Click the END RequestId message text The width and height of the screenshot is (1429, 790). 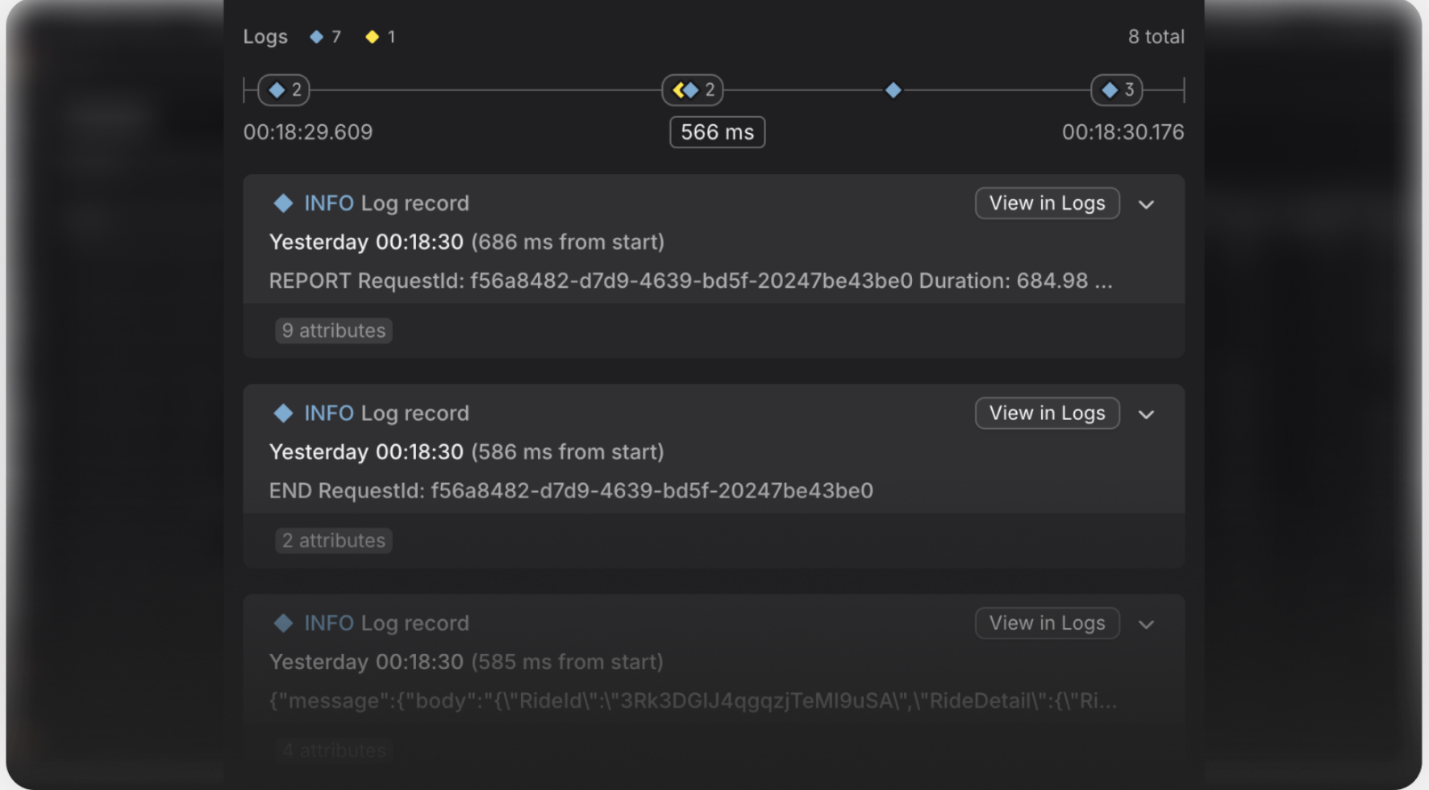pyautogui.click(x=571, y=491)
